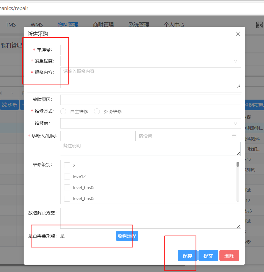
Task: Close the 新建采购 dialog
Action: pos(238,34)
